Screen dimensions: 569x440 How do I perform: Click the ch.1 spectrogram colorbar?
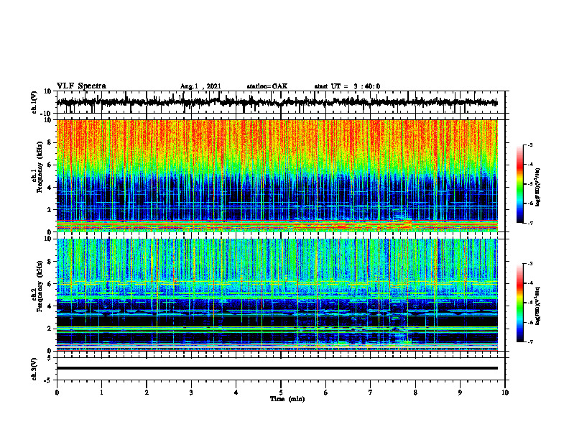(519, 184)
